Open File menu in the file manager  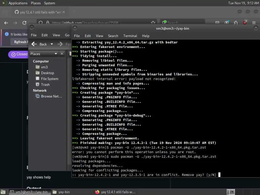34,35
